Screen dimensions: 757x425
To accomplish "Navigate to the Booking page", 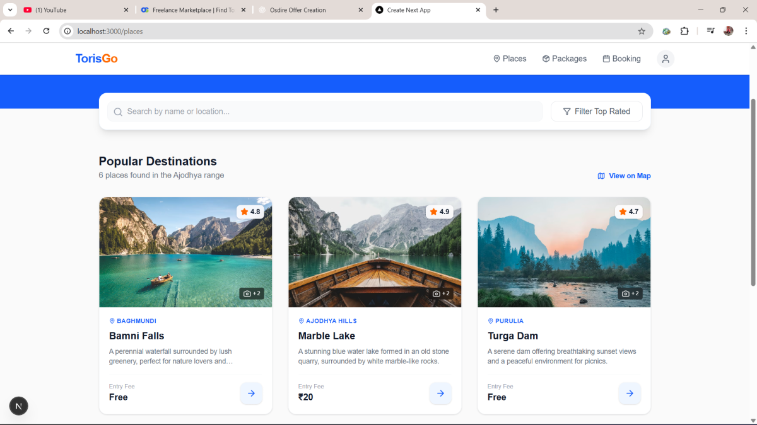I will [x=621, y=59].
